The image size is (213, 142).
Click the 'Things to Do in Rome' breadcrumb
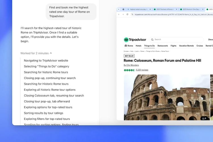coord(153,51)
